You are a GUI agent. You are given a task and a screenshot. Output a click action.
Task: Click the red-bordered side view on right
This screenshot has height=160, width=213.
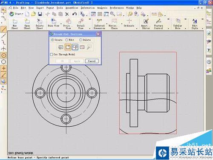[148, 93]
